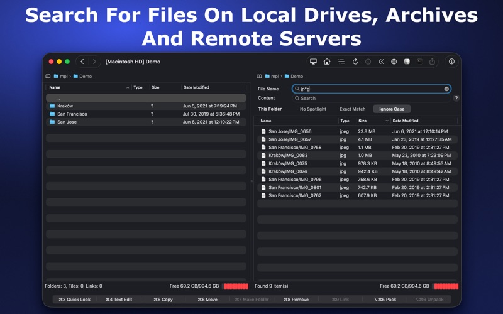Toggle the No Spotlight option
Screen dimensions: 503x314
pos(312,109)
